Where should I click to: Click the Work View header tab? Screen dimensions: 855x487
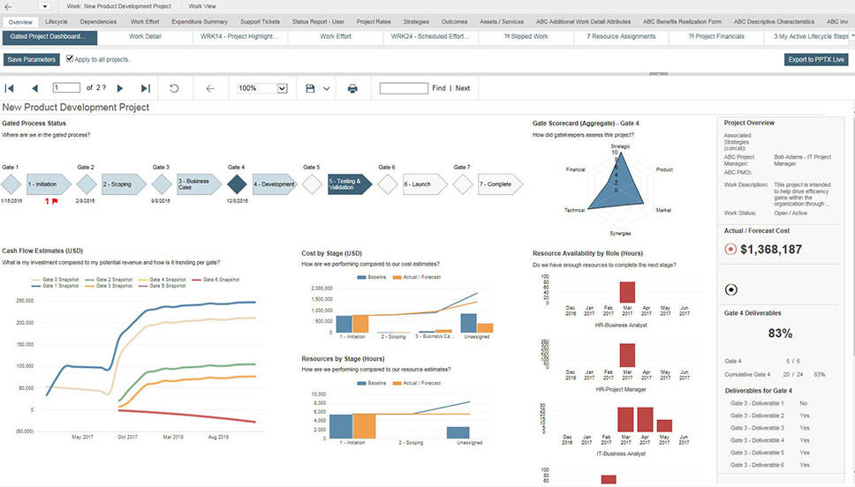click(x=201, y=6)
